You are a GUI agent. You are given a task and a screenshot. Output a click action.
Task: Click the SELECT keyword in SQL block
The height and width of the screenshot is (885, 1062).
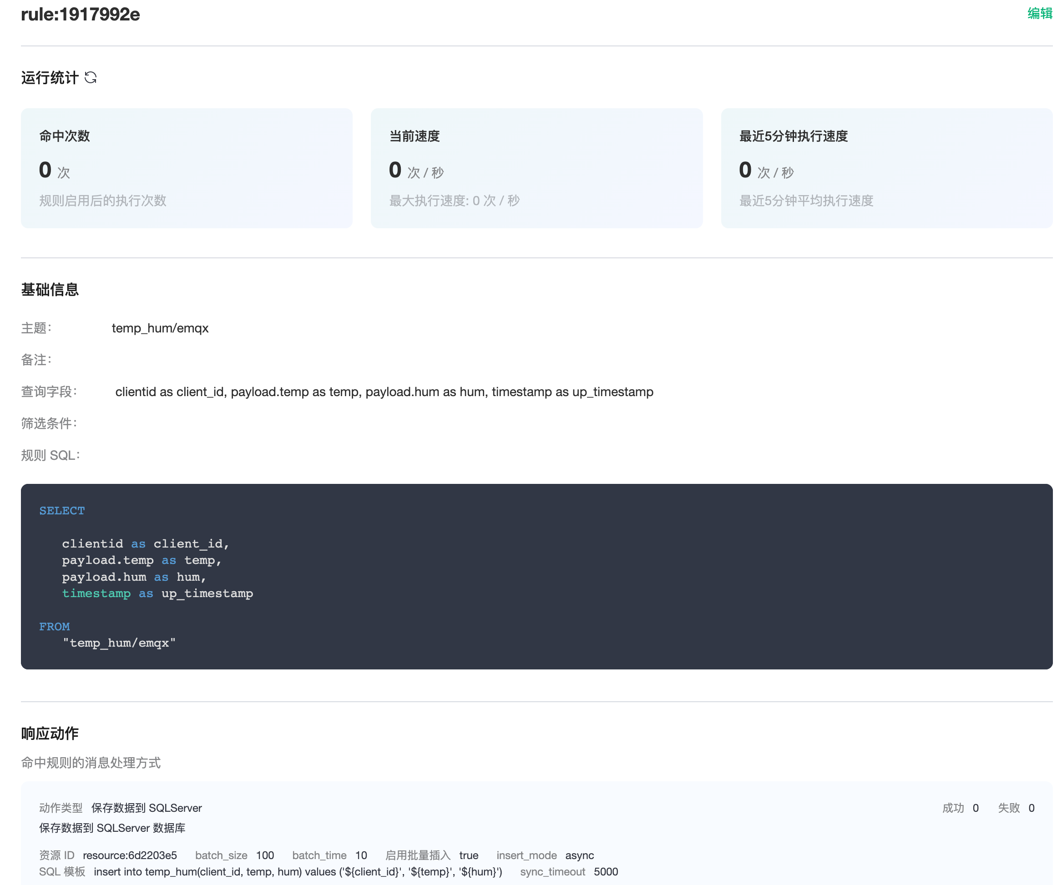tap(62, 510)
